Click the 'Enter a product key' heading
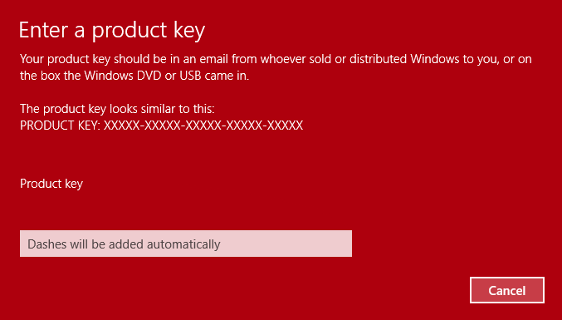This screenshot has height=320, width=562. [x=112, y=31]
